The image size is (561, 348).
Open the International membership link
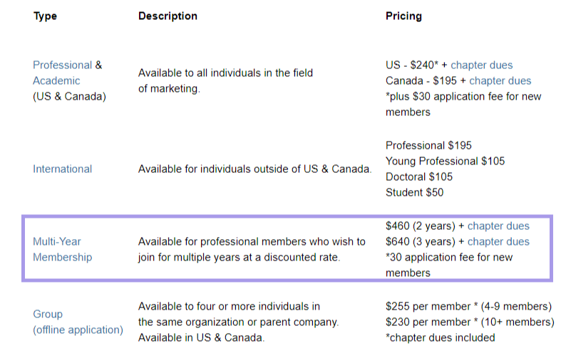coord(62,169)
